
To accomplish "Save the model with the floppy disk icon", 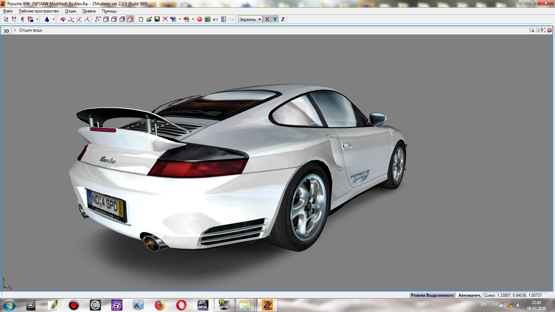I will coord(157,19).
